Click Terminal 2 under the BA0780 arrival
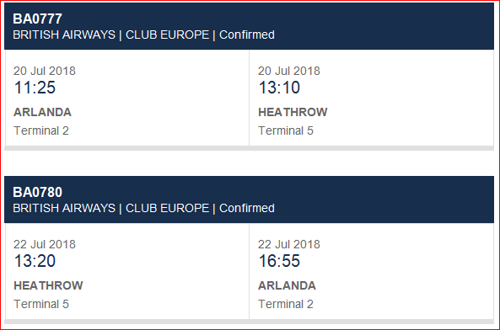This screenshot has width=500, height=330. 286,304
